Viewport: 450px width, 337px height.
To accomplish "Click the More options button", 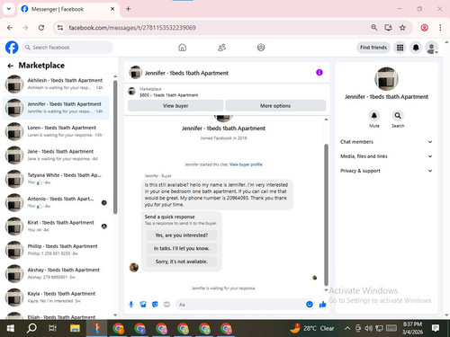I will pyautogui.click(x=275, y=106).
